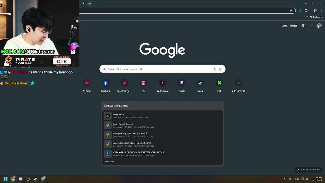Click the microphone icon in the system tray
The width and height of the screenshot is (325, 183).
pyautogui.click(x=290, y=179)
